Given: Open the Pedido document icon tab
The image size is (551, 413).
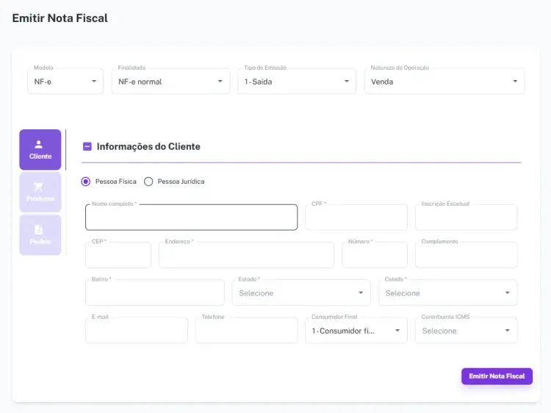Looking at the screenshot, I should point(40,234).
